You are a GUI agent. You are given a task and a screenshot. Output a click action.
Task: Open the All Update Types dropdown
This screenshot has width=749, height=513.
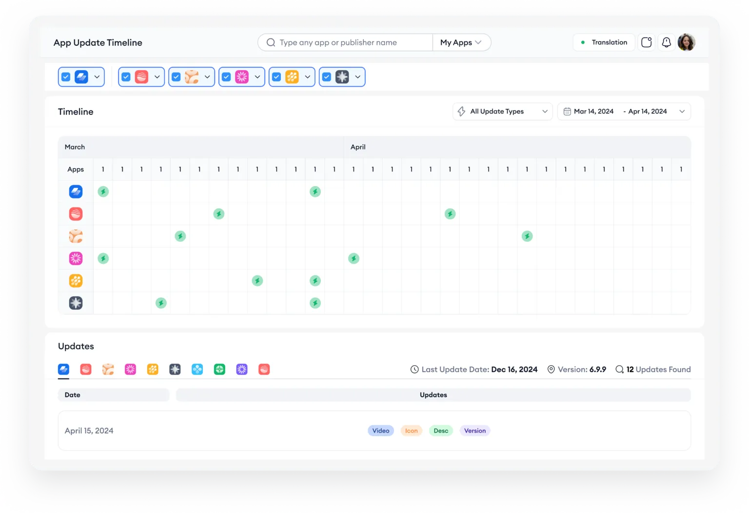coord(502,112)
